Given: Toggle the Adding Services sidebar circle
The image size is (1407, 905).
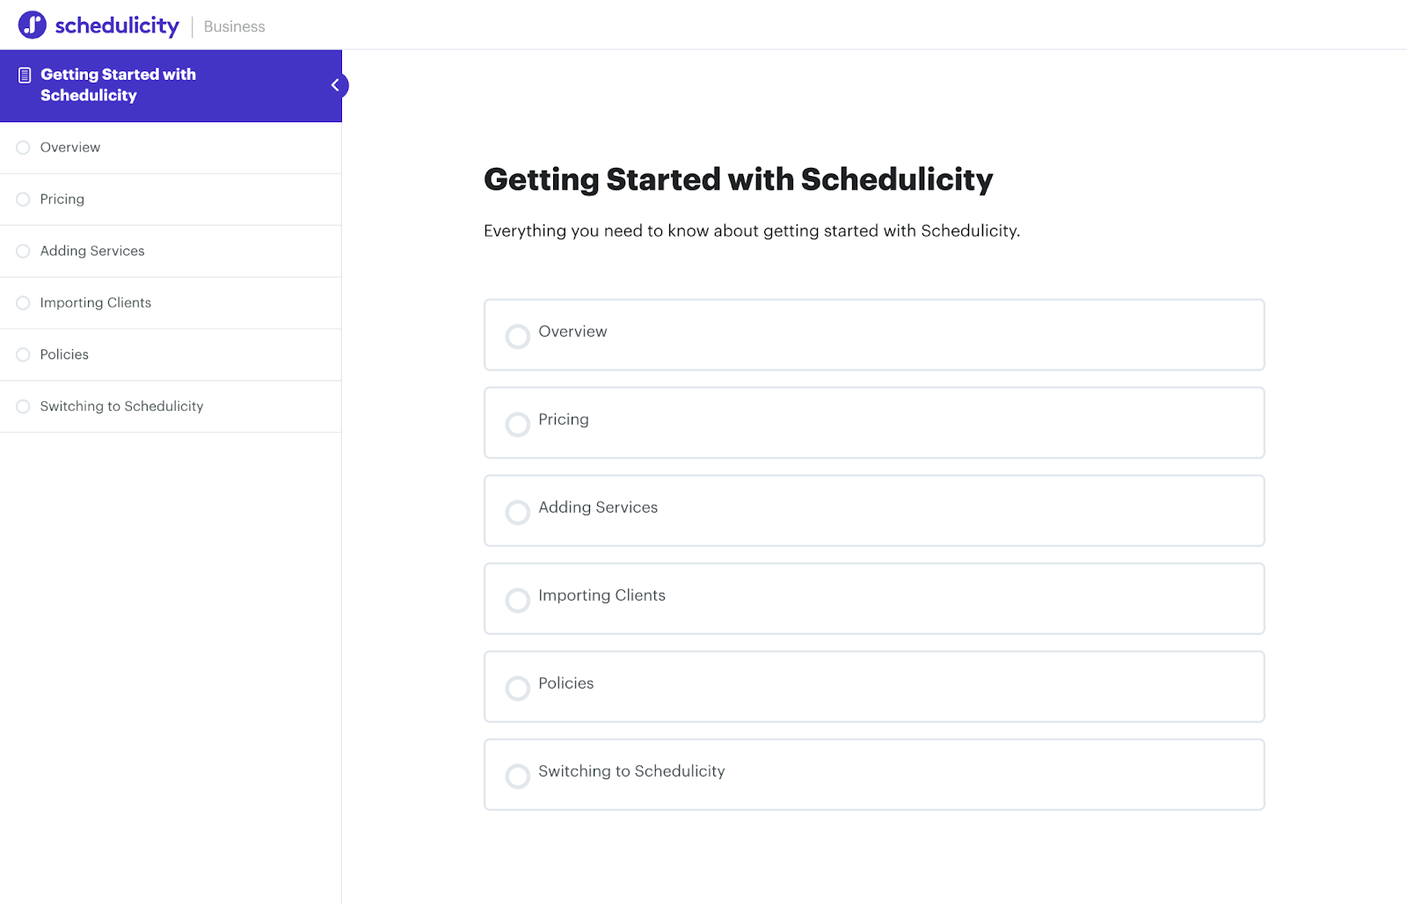Looking at the screenshot, I should pyautogui.click(x=23, y=252).
